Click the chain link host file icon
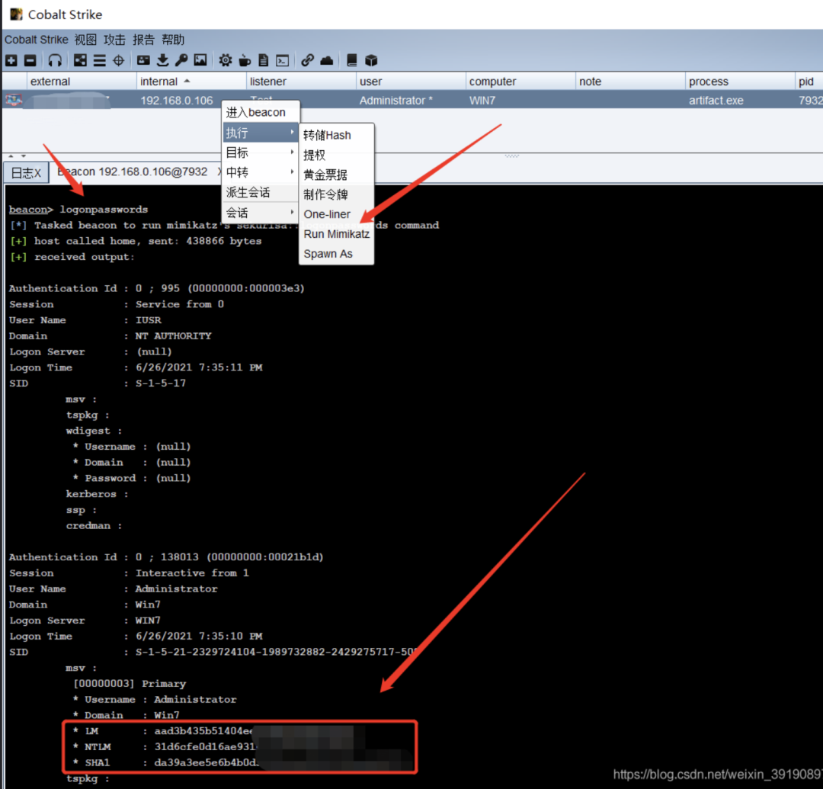The width and height of the screenshot is (823, 789). tap(308, 60)
